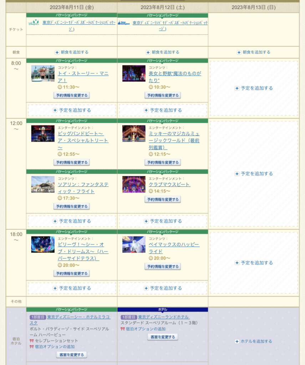This screenshot has width=305, height=365.
Task: Add a plan in 12:00 slot for August 13
Action: pos(254,174)
